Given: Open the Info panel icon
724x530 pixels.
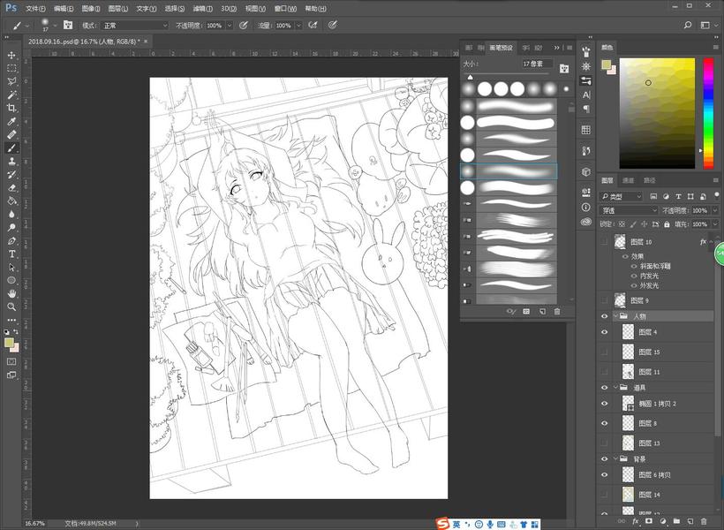Looking at the screenshot, I should click(586, 207).
